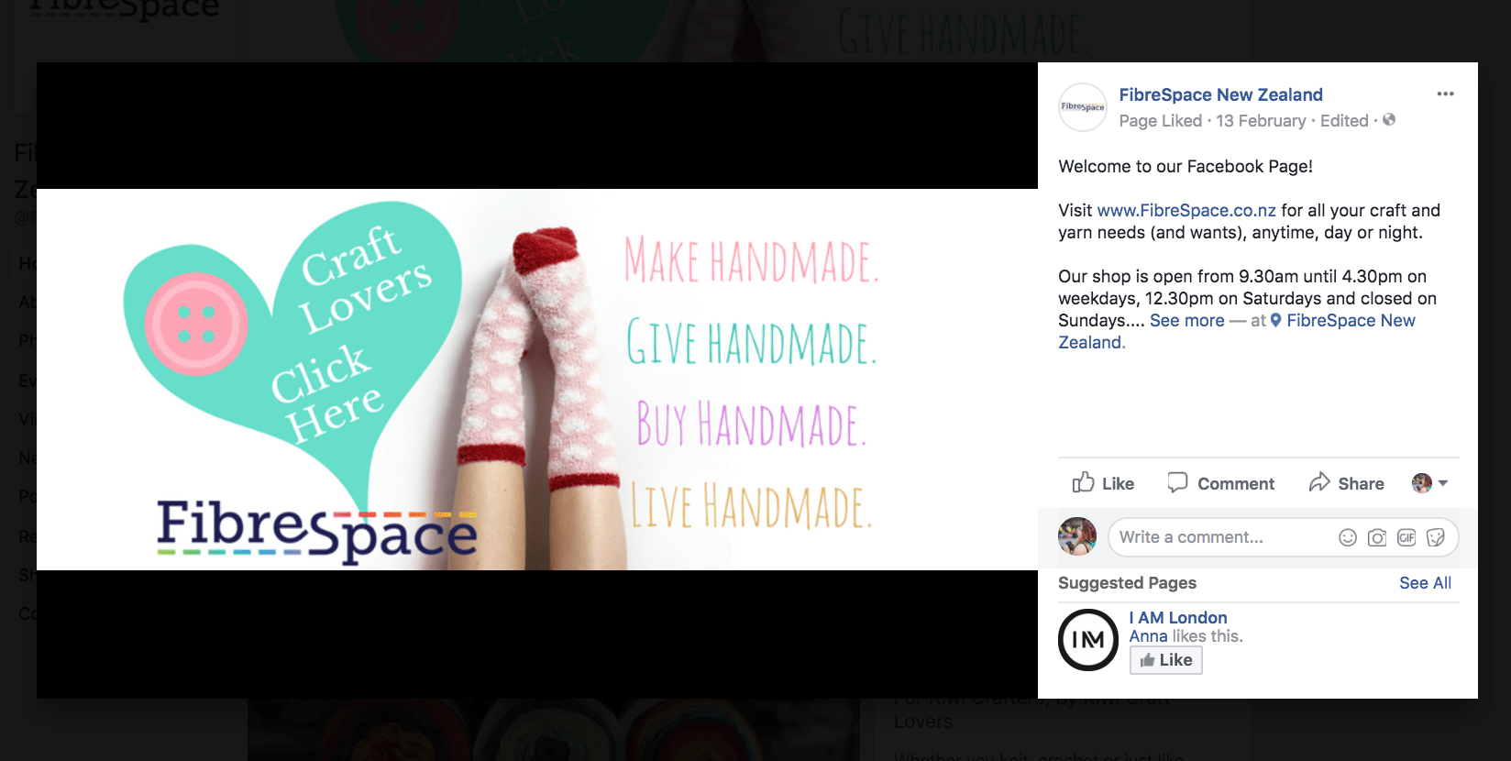Open the post options three-dots menu
The width and height of the screenshot is (1511, 761).
pos(1445,94)
